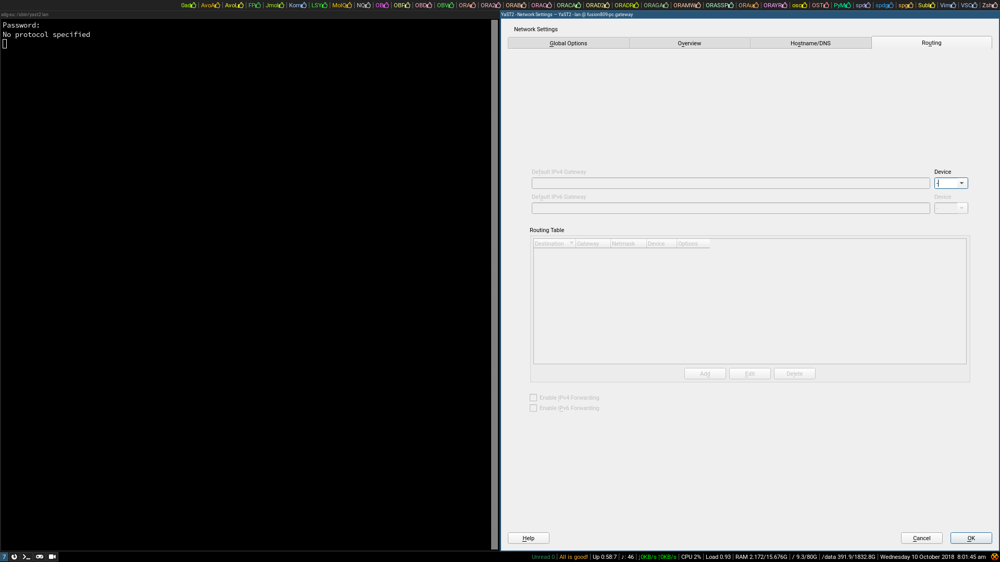Click the Firefox workspace icon in the taskbar
The width and height of the screenshot is (1000, 562).
14,557
